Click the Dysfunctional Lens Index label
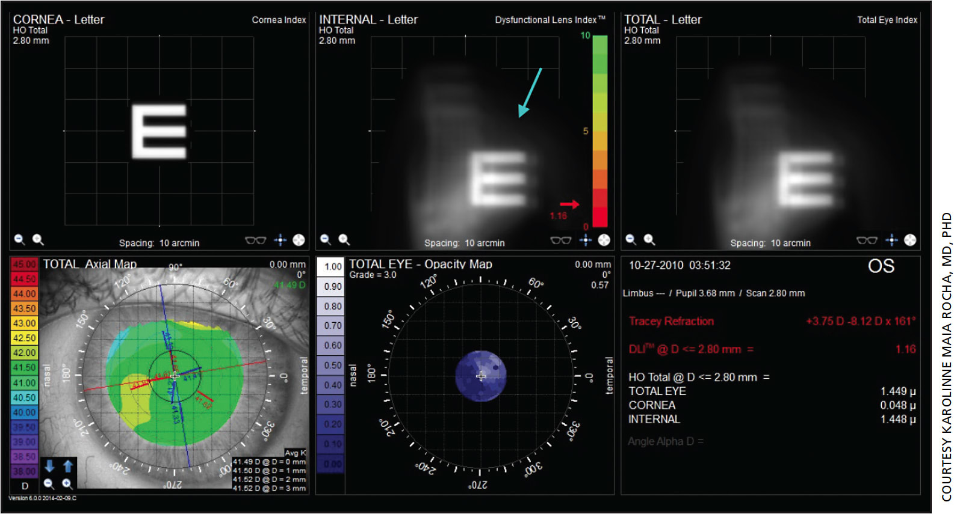Image resolution: width=954 pixels, height=514 pixels. point(550,20)
